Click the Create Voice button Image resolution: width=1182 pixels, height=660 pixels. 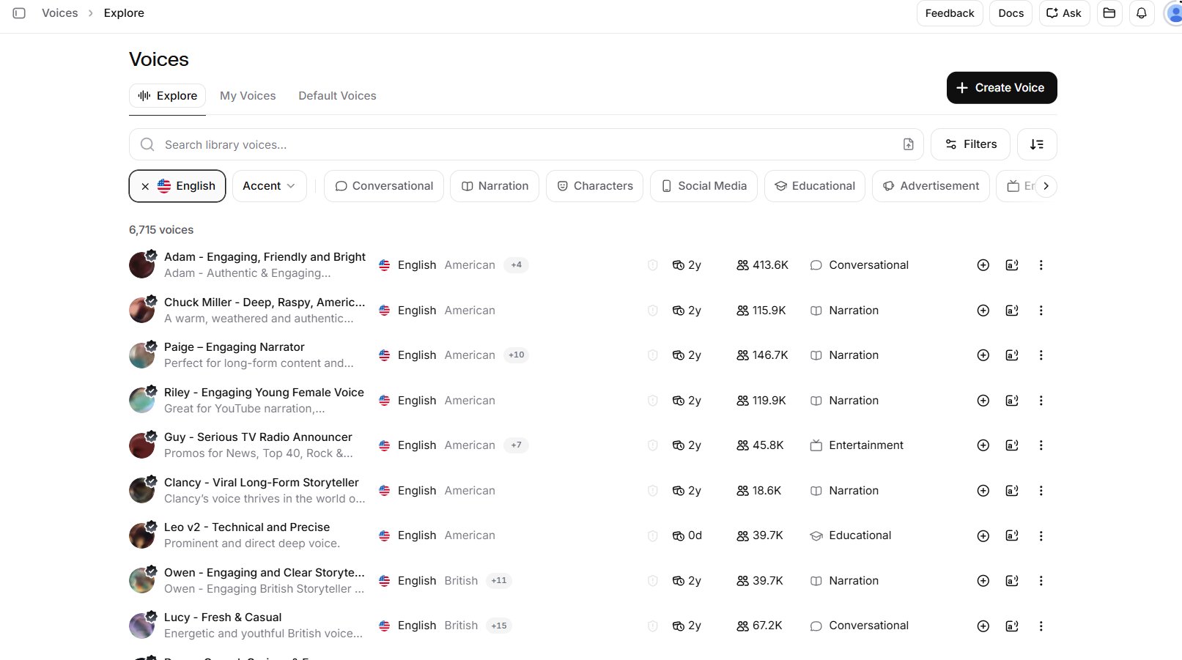(x=1002, y=88)
